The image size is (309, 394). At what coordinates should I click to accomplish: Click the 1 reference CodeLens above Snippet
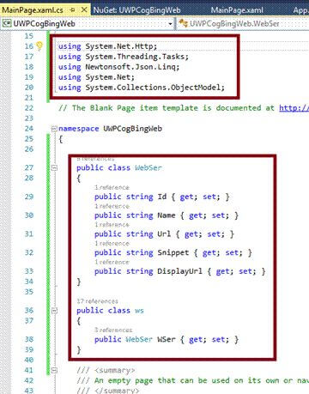click(112, 244)
